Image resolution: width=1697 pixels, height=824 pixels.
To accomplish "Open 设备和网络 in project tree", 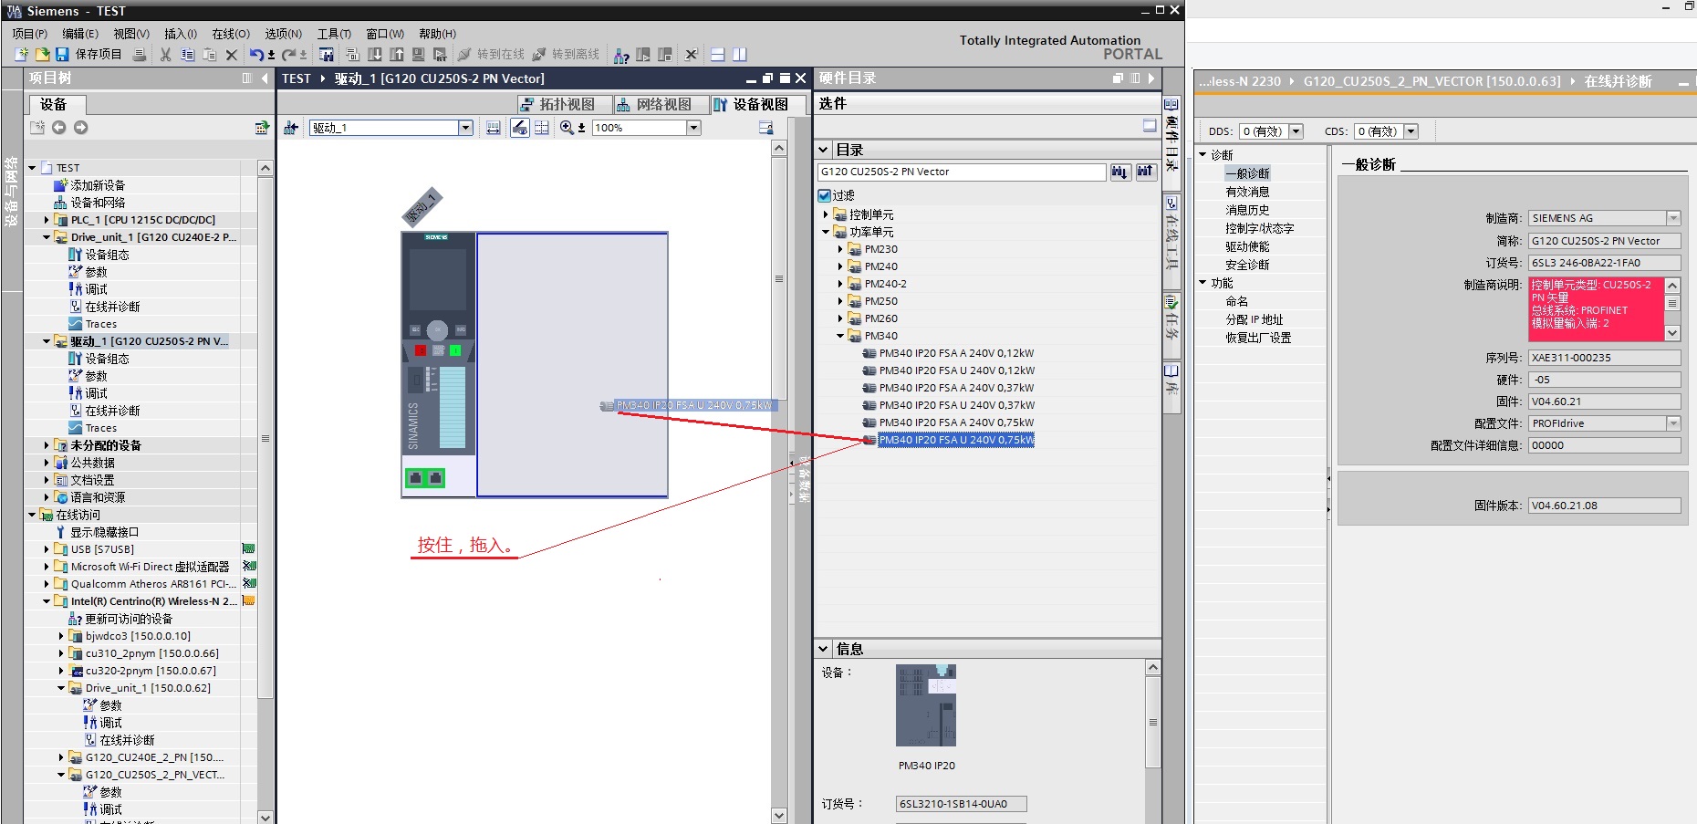I will (x=98, y=203).
